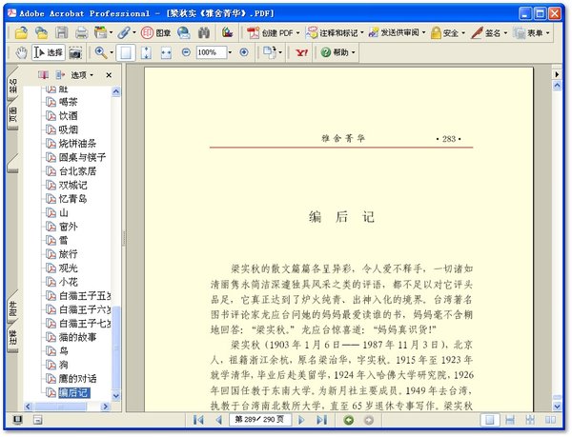
Task: Open the zoom percentage dropdown
Action: (x=228, y=52)
